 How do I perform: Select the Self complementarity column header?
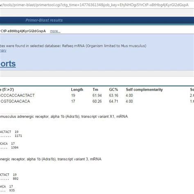[x=144, y=90]
